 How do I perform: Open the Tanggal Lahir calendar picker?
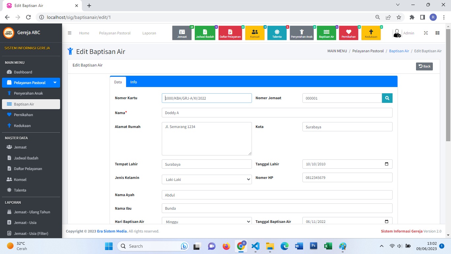coord(387,164)
